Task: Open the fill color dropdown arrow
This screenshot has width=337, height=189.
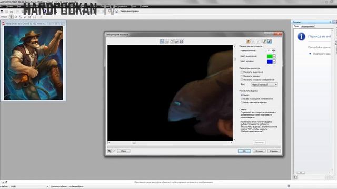Action: [x=274, y=62]
